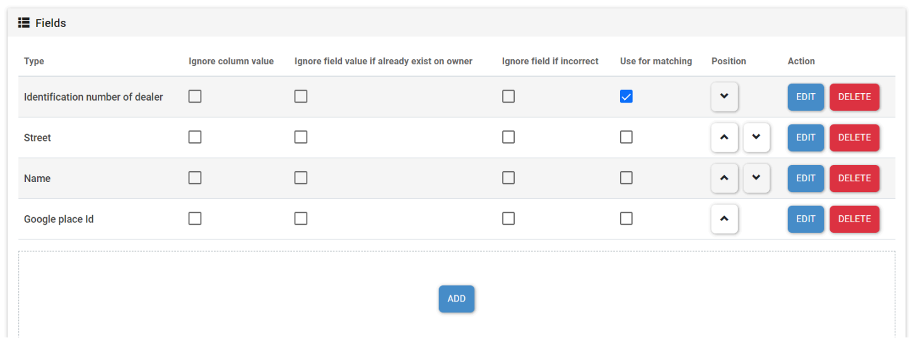916x345 pixels.
Task: Edit the Identification number of dealer field
Action: tap(806, 97)
